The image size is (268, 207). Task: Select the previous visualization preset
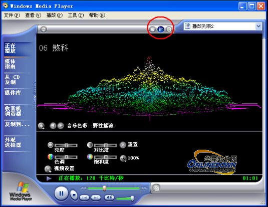53,126
